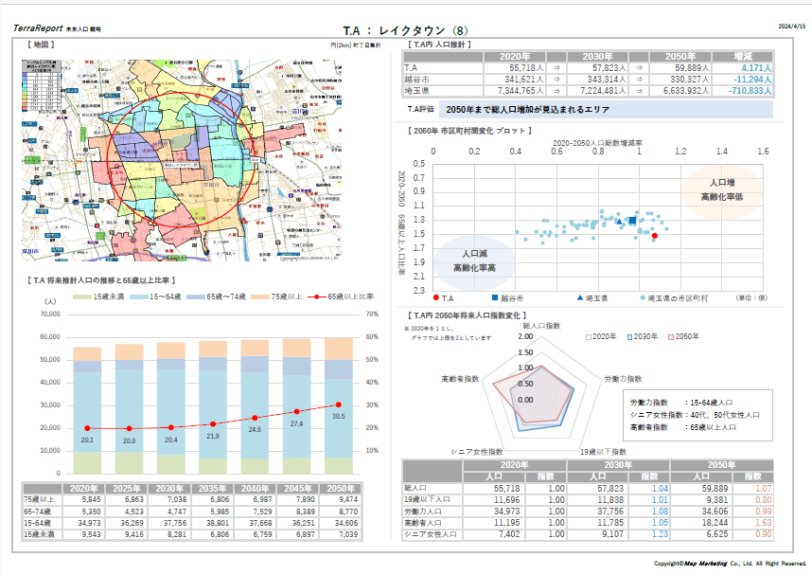The height and width of the screenshot is (575, 812).
Task: Click the blue square 越谷市 marker in plot
Action: (x=632, y=220)
